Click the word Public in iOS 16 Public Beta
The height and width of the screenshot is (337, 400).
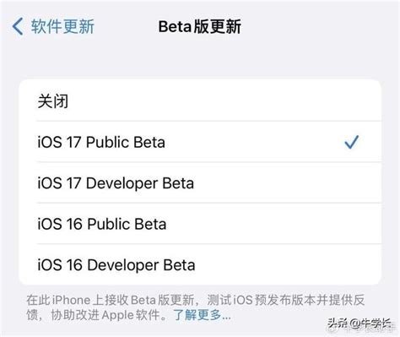coord(108,224)
